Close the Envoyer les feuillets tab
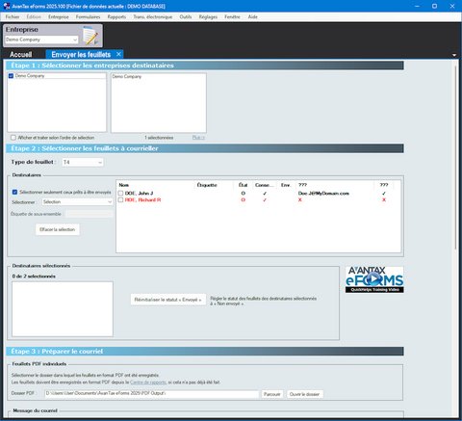This screenshot has width=462, height=421. tap(118, 54)
